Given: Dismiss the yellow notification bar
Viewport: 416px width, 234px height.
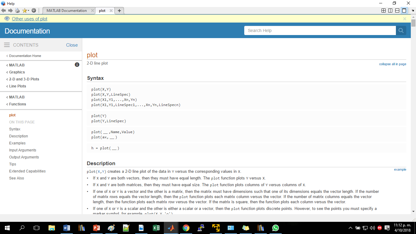Looking at the screenshot, I should click(x=405, y=19).
